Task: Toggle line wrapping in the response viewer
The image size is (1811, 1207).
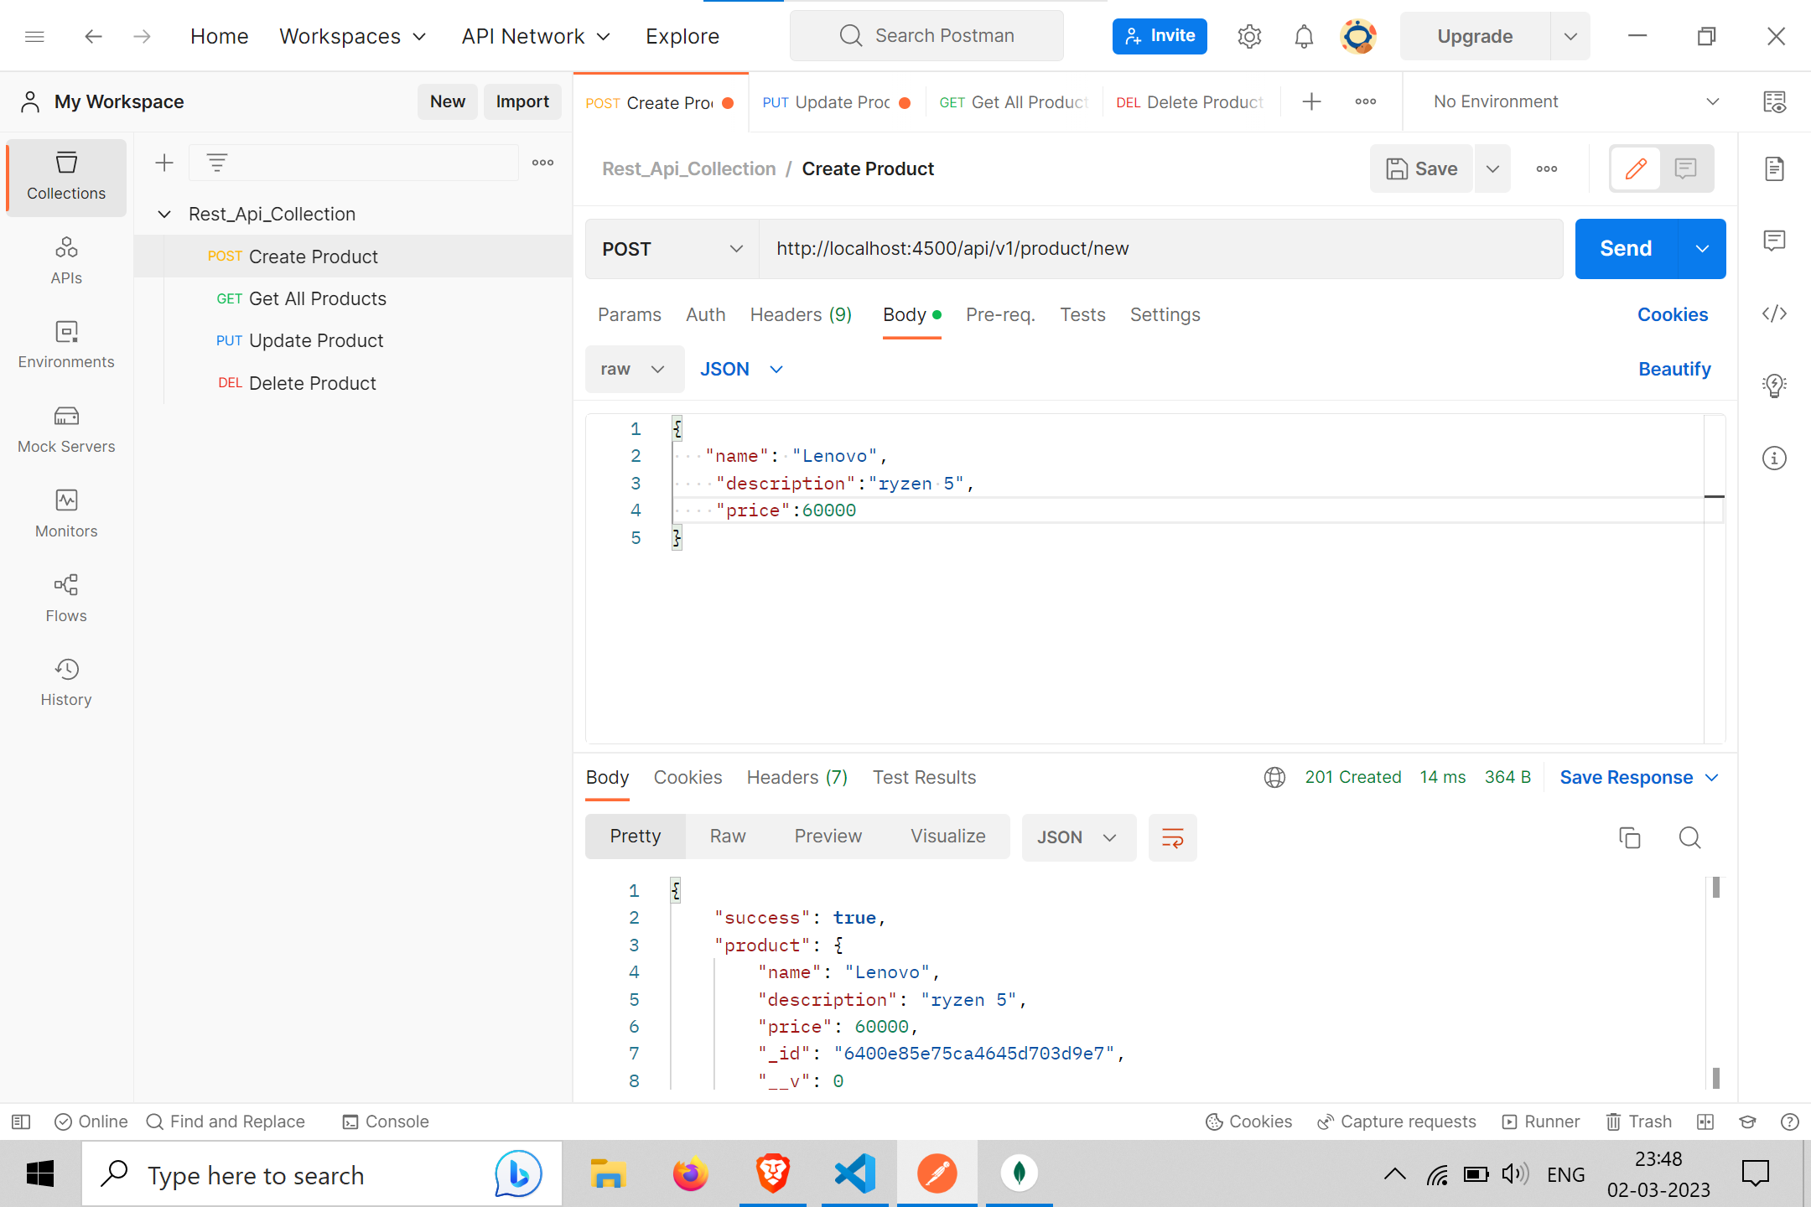Action: pyautogui.click(x=1172, y=837)
